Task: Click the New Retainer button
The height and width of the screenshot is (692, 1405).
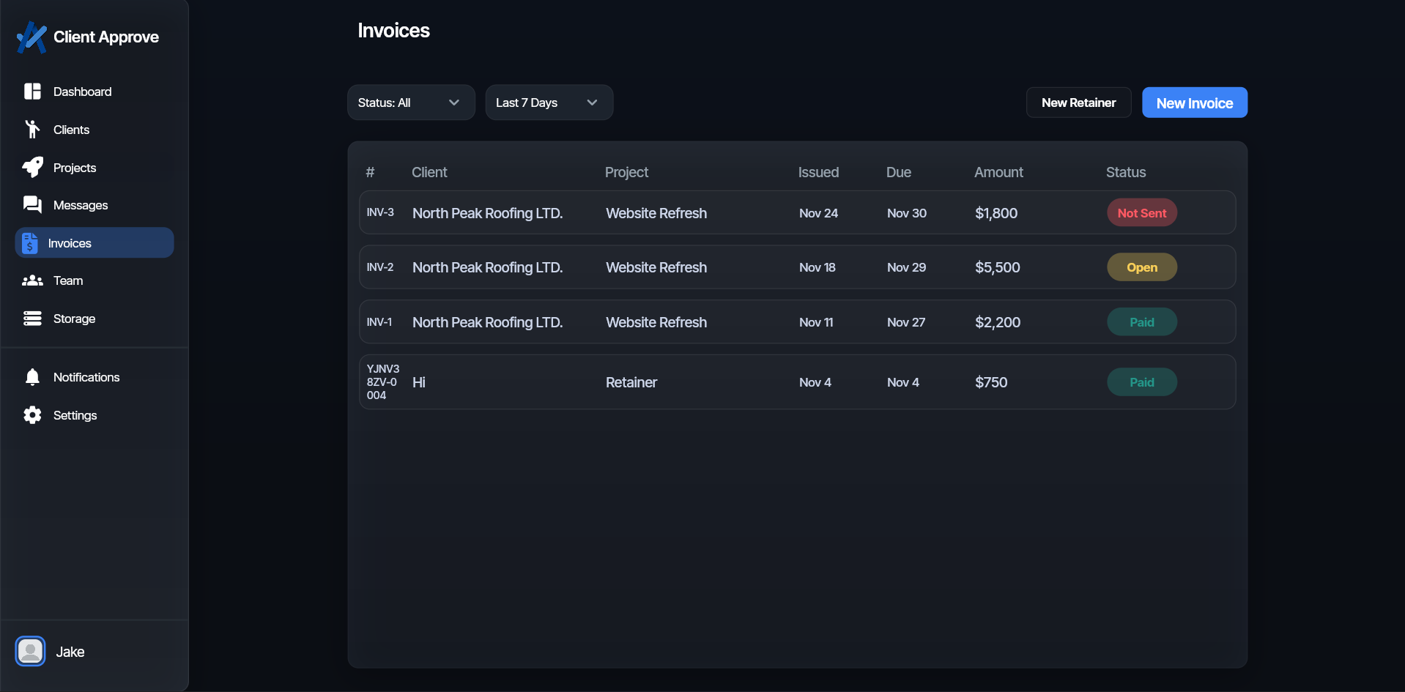Action: (1078, 103)
